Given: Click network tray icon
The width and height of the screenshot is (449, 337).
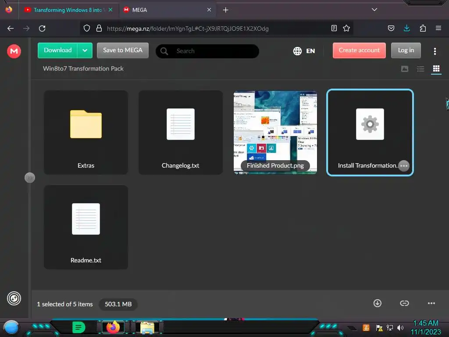Looking at the screenshot, I should pos(390,328).
